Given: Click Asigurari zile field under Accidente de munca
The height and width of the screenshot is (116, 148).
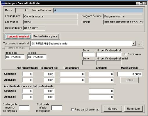Looking at the screenshot, I should [x=27, y=97].
